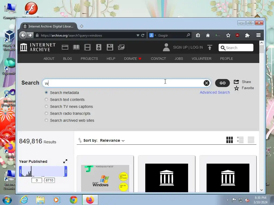Open the CONTACT menu item
Image resolution: width=274 pixels, height=205 pixels.
pos(158,58)
